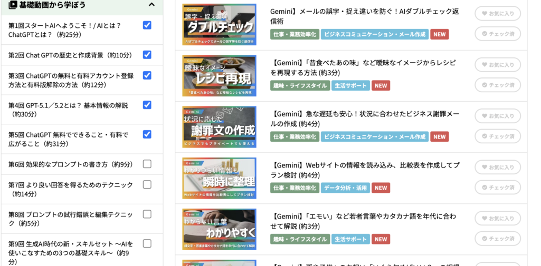Open the 謝罪文の作成 video thumbnail
The height and width of the screenshot is (266, 541).
[x=219, y=127]
